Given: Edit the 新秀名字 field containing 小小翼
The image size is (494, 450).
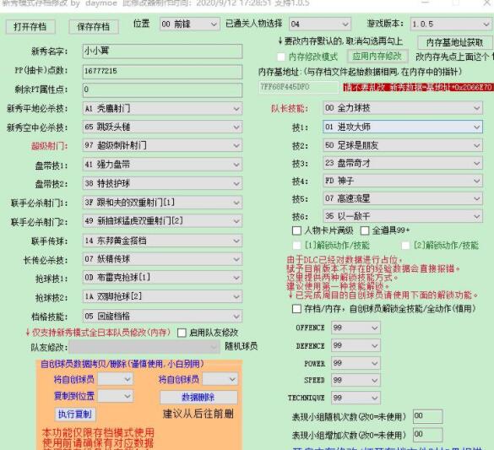Looking at the screenshot, I should (163, 51).
